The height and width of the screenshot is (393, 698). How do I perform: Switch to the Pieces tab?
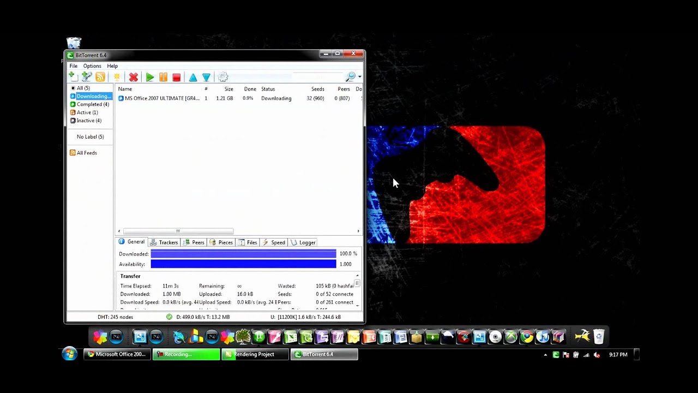point(221,242)
